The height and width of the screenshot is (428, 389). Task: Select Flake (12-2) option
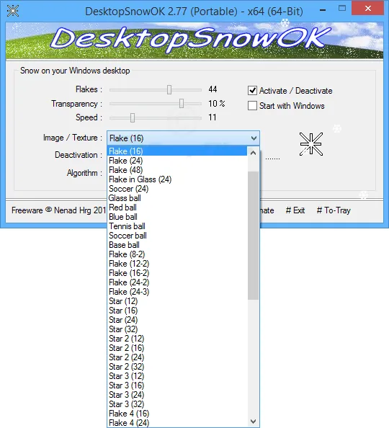(x=177, y=264)
